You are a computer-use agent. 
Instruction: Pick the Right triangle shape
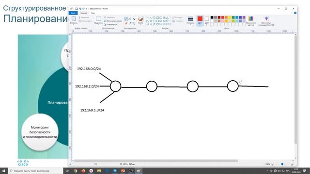pos(148,21)
